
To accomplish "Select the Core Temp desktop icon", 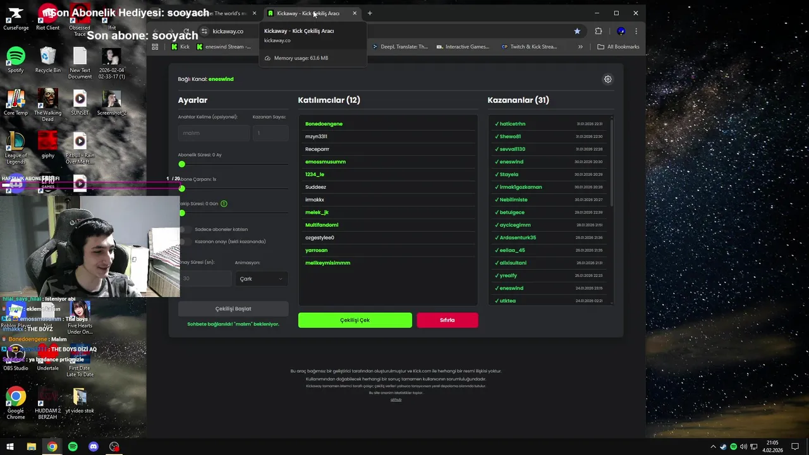I will (x=16, y=102).
